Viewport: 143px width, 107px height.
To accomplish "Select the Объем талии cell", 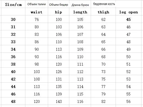I will (36, 4).
